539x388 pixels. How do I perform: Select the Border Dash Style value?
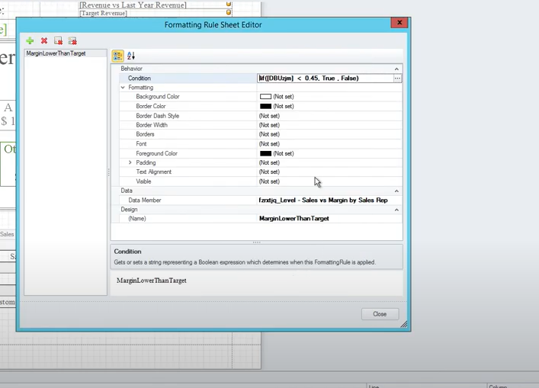329,116
